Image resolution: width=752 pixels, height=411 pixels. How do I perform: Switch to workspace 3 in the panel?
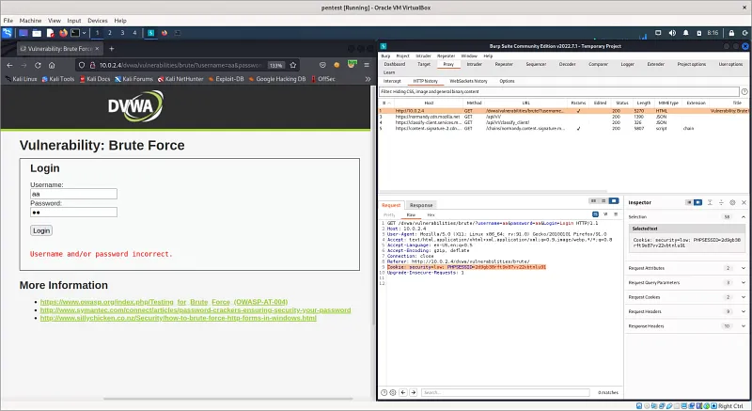tap(122, 33)
